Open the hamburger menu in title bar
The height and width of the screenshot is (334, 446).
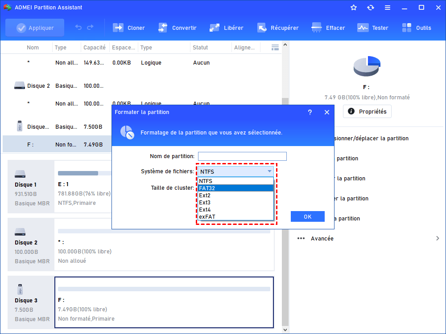tap(388, 8)
